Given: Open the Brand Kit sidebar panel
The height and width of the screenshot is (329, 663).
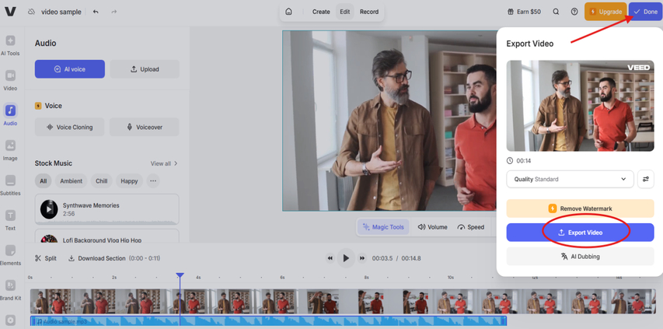Looking at the screenshot, I should (x=10, y=290).
